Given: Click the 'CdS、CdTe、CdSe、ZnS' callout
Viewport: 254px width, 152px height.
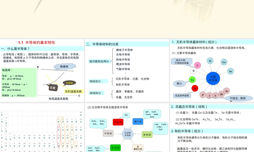Looking at the screenshot, I should (160, 128).
